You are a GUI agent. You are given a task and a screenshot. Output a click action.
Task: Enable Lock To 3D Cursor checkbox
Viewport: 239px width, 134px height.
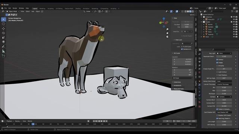(182, 47)
